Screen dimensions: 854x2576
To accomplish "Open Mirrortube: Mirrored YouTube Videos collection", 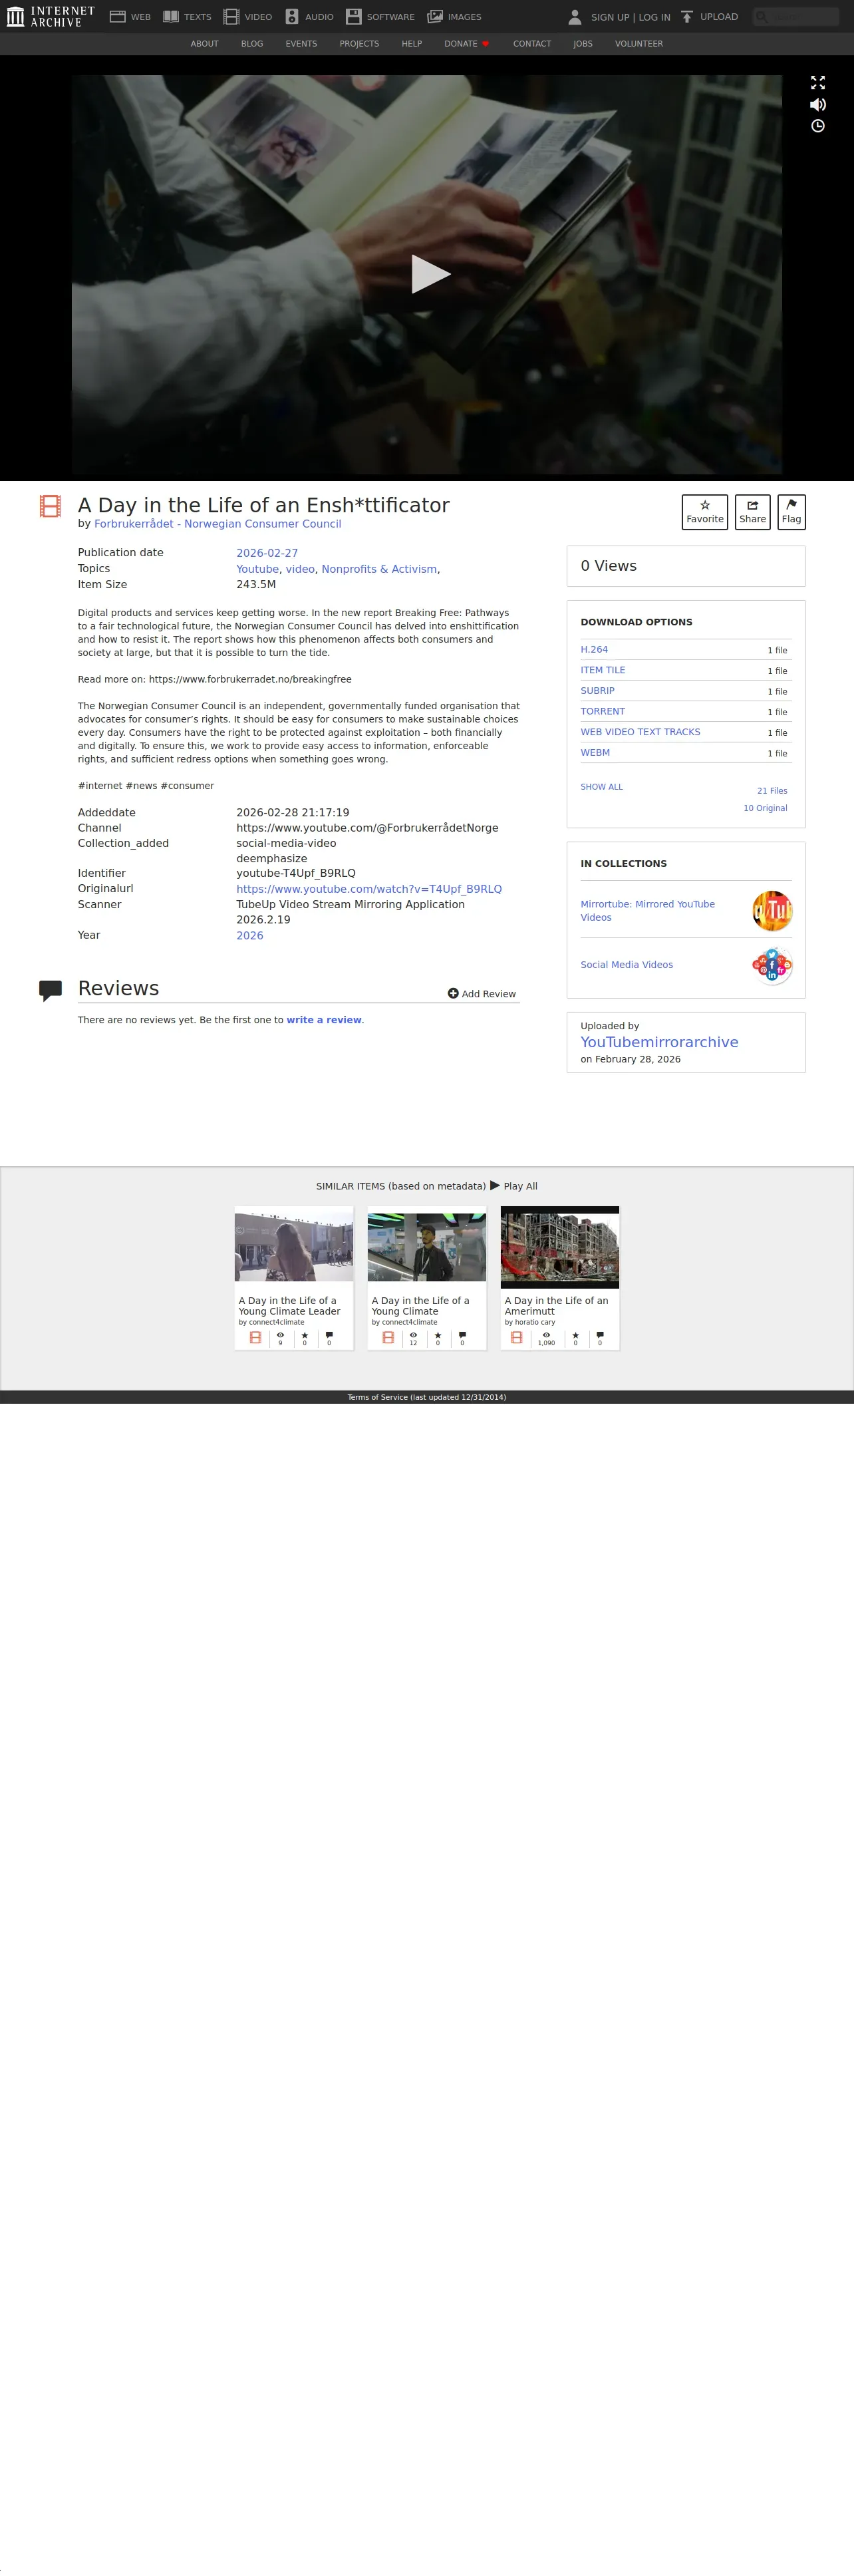I will pos(648,911).
